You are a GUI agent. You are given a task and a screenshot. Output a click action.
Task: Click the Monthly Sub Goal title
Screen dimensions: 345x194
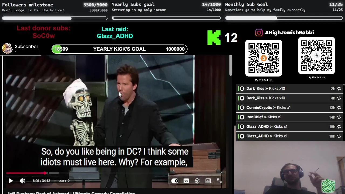coord(246,5)
